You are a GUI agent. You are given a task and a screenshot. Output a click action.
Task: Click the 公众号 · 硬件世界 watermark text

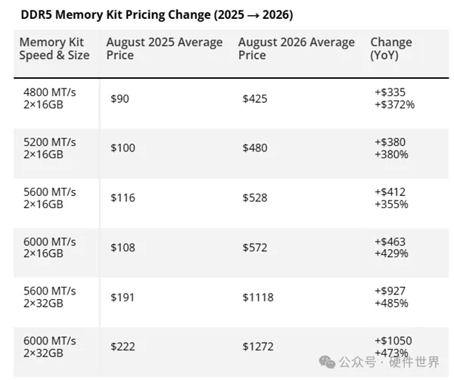pos(389,362)
